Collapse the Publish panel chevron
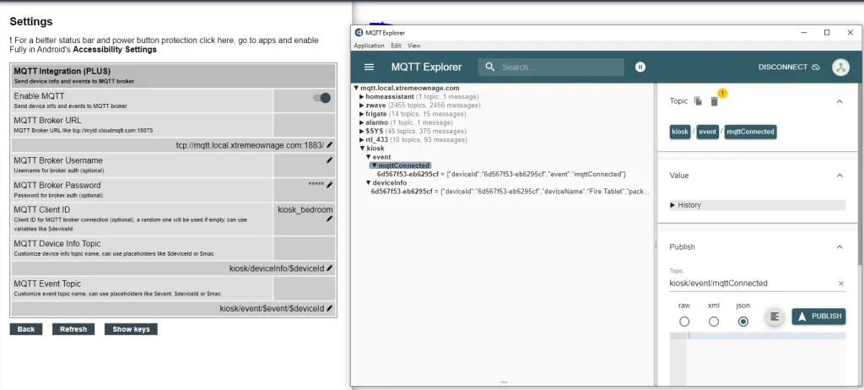 click(x=840, y=247)
